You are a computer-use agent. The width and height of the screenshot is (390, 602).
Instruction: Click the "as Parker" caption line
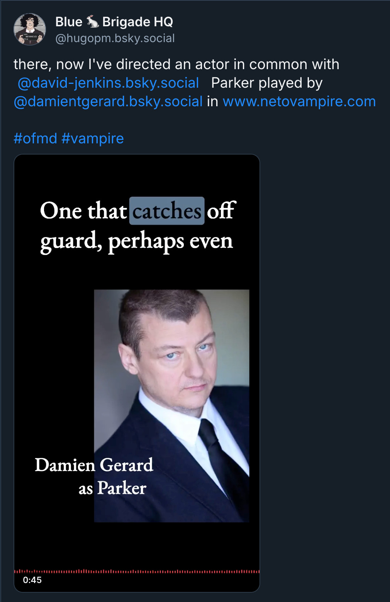click(112, 488)
